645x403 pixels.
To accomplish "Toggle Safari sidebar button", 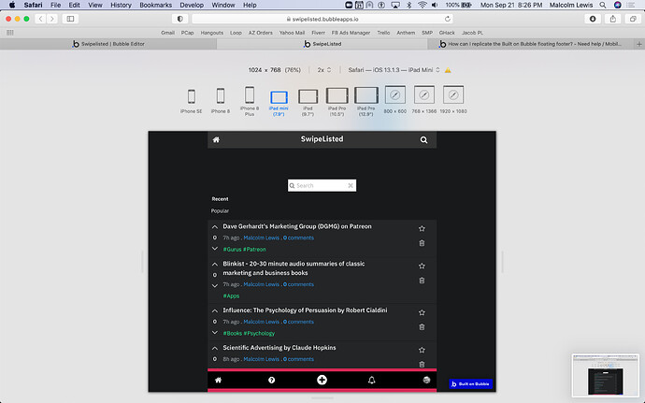I will [x=70, y=19].
